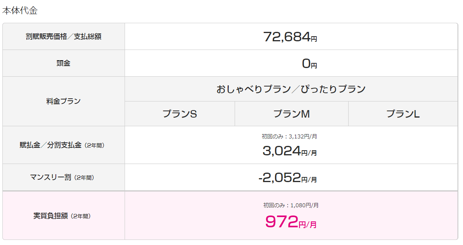Click the 初回のみ：3,132円/月 note
463x245 pixels.
[289, 136]
